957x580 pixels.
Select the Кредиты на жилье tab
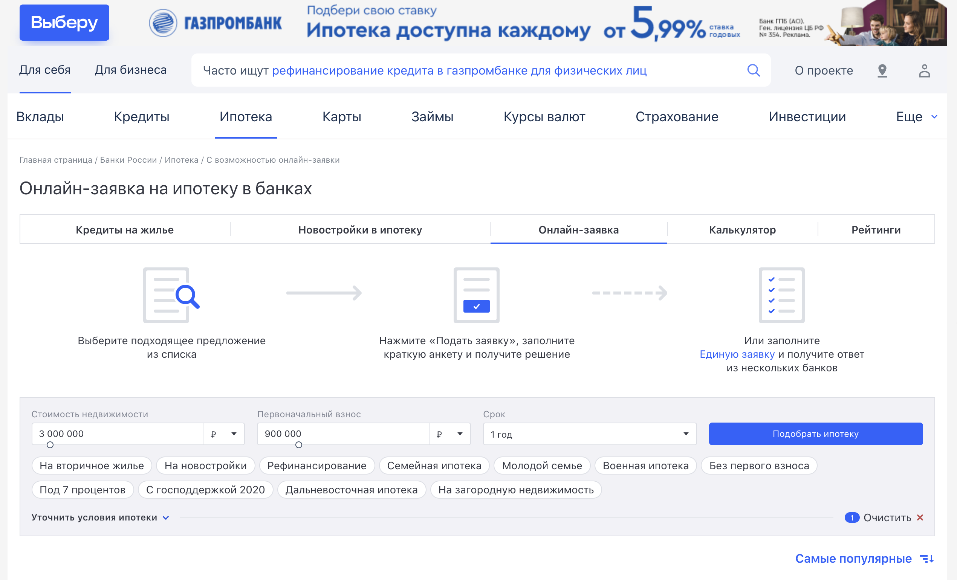tap(125, 229)
